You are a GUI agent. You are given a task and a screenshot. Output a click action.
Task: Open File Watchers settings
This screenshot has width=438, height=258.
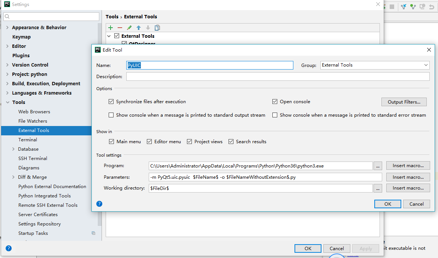tap(33, 121)
